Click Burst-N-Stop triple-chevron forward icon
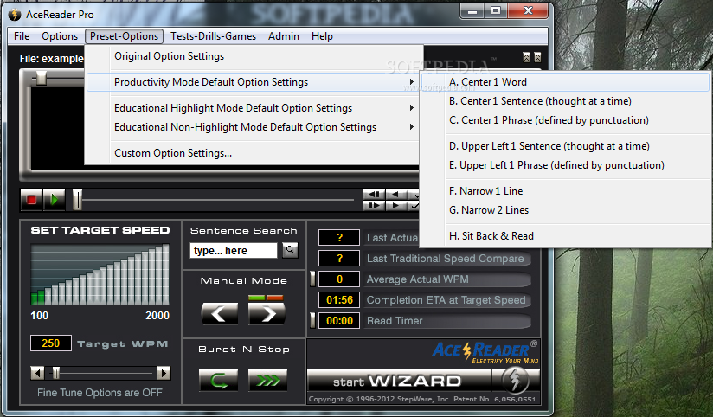The height and width of the screenshot is (417, 713). click(268, 380)
